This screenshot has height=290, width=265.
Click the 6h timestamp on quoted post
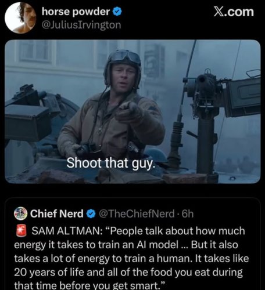(x=188, y=213)
